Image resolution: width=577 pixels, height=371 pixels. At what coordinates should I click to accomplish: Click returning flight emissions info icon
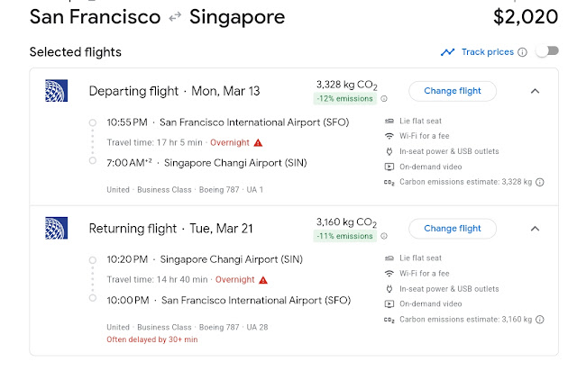tap(384, 237)
